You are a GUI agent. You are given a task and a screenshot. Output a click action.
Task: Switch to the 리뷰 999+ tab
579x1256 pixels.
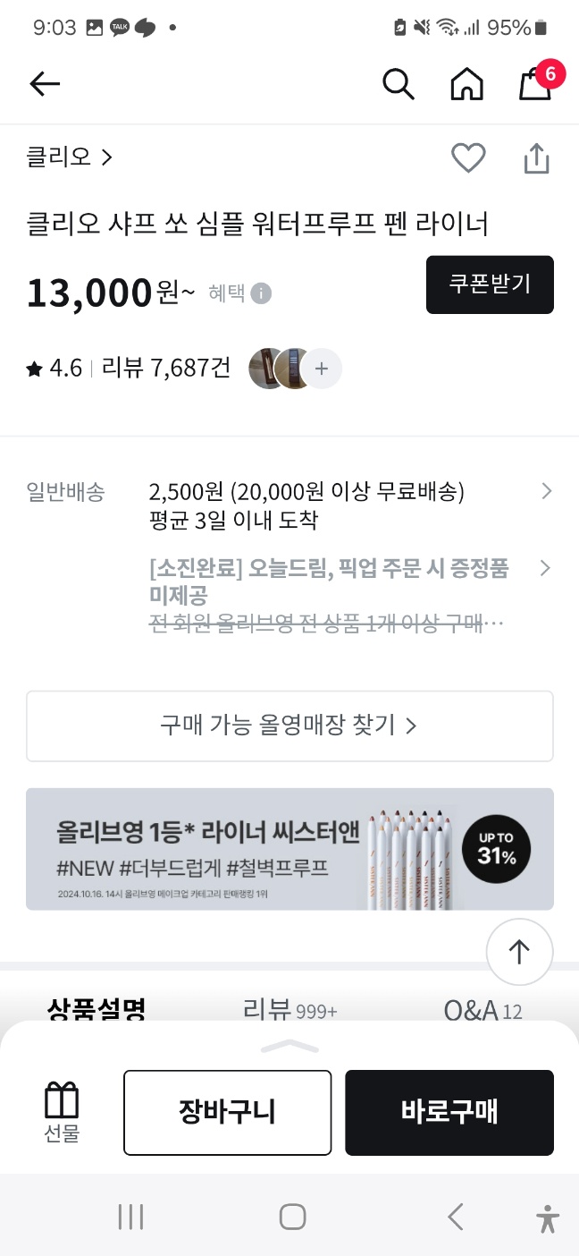click(x=289, y=1010)
